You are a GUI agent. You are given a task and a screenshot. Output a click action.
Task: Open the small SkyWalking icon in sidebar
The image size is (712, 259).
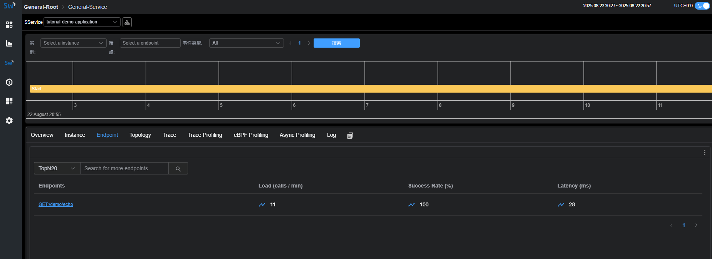pos(9,63)
